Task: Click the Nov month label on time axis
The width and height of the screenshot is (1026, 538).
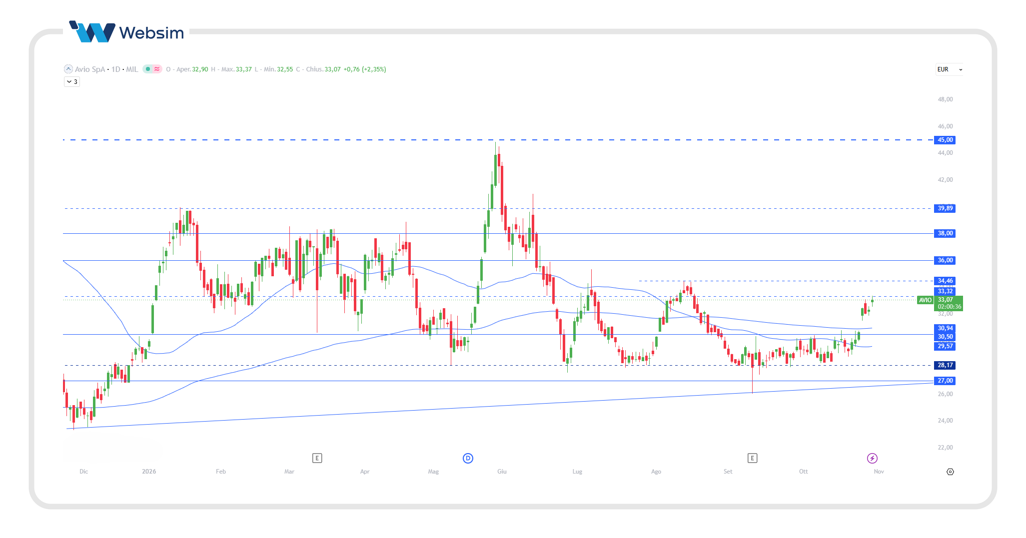Action: point(879,472)
